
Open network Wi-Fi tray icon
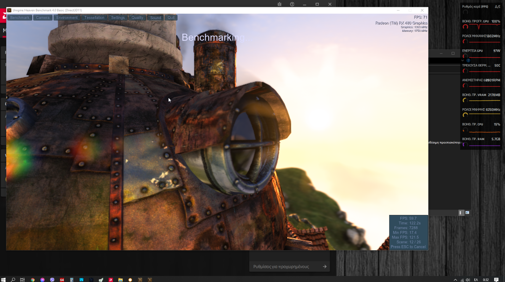click(x=462, y=280)
